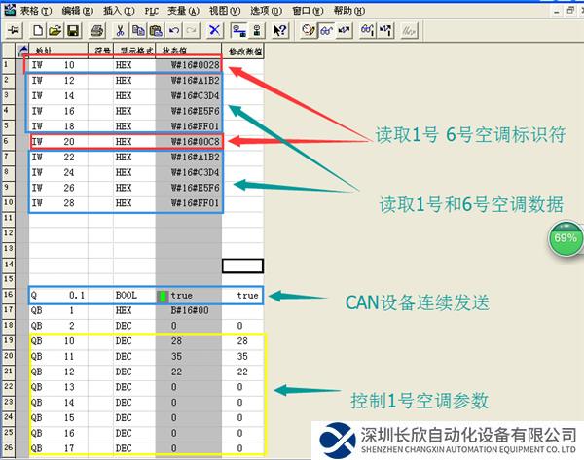This screenshot has height=460, width=584.
Task: Toggle the pin icon at toolbar left
Action: tap(14, 30)
